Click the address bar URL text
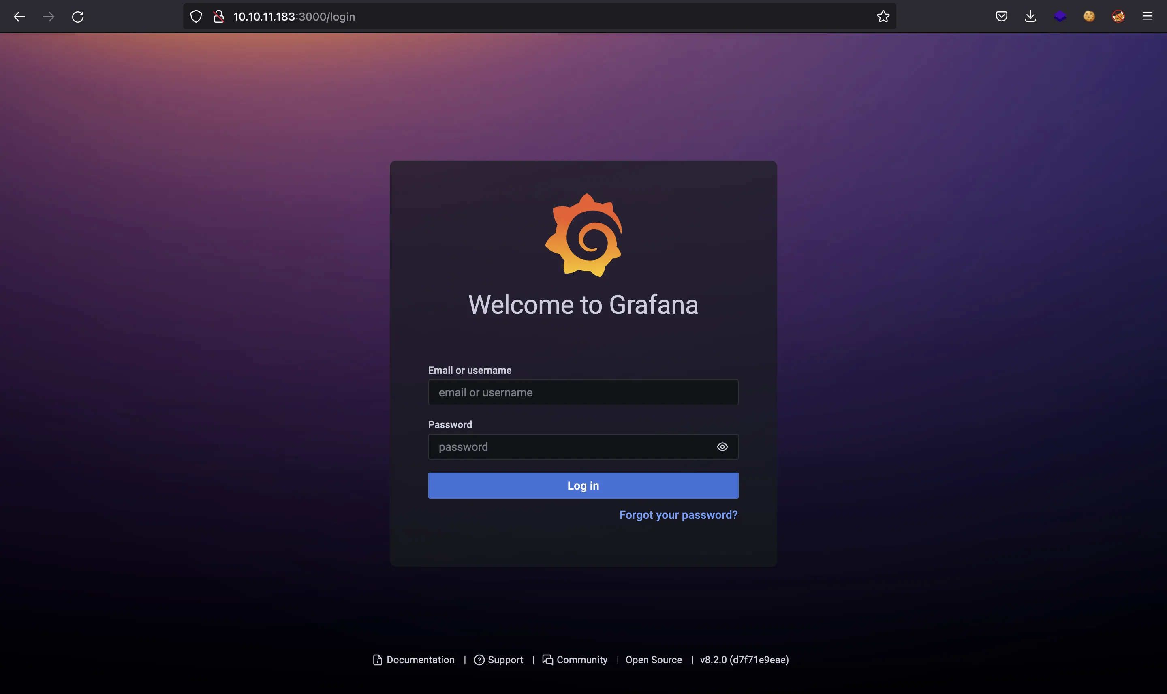Screen dimensions: 1167x694 point(294,17)
